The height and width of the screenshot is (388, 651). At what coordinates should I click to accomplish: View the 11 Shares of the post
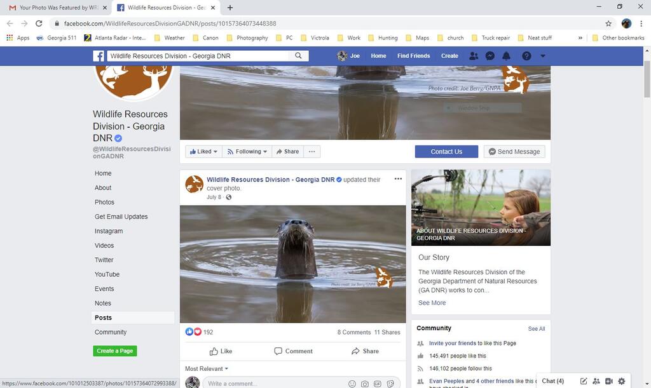click(387, 333)
